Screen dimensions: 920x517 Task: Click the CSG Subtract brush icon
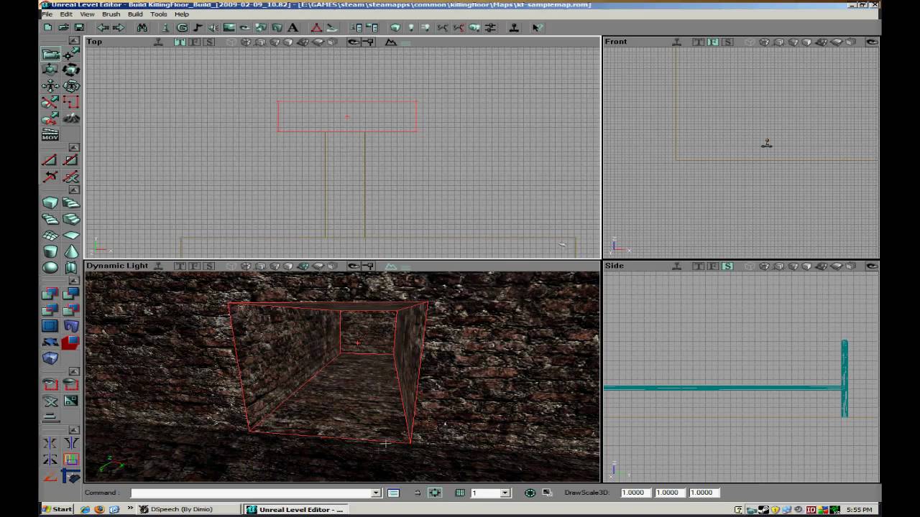[x=70, y=294]
